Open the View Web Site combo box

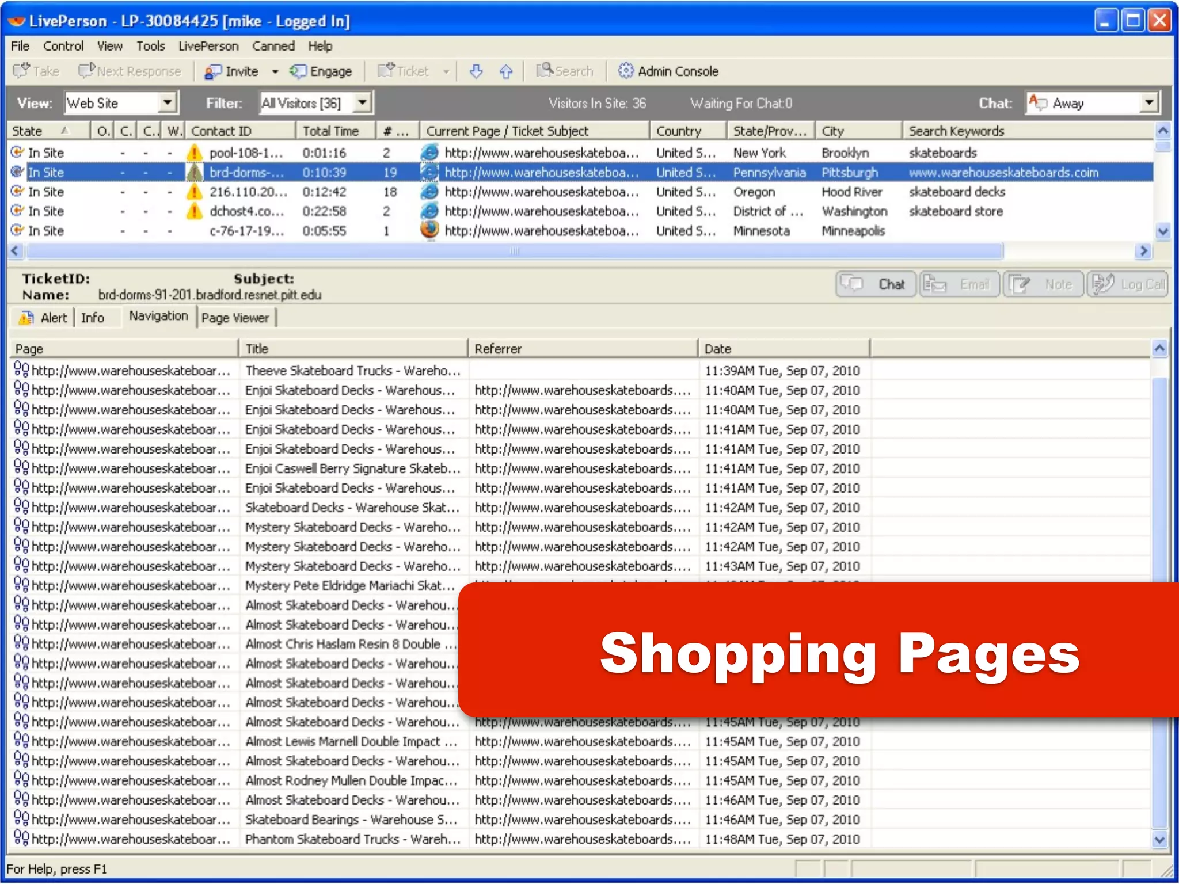point(121,103)
